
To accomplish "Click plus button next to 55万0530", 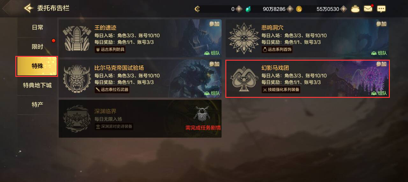I will (x=343, y=9).
